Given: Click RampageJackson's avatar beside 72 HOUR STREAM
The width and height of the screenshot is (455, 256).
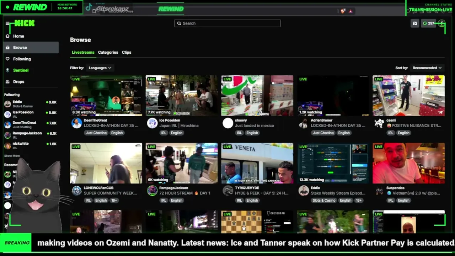Looking at the screenshot, I should pos(152,191).
